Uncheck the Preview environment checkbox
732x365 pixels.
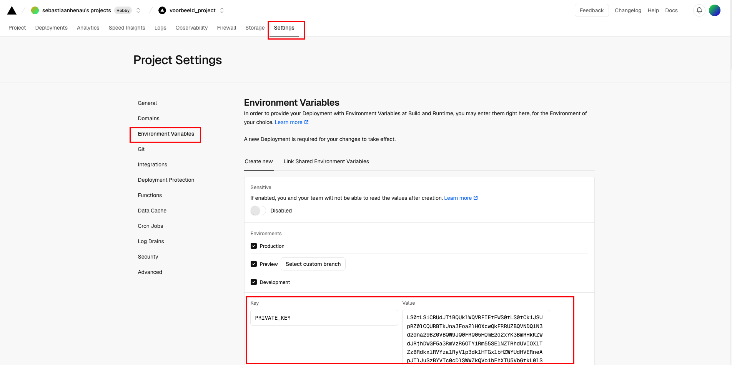click(x=254, y=264)
